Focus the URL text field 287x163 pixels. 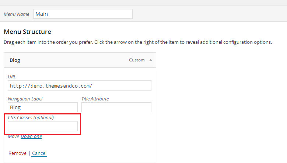[80, 86]
